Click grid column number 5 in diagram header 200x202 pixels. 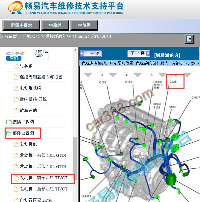pos(151,75)
